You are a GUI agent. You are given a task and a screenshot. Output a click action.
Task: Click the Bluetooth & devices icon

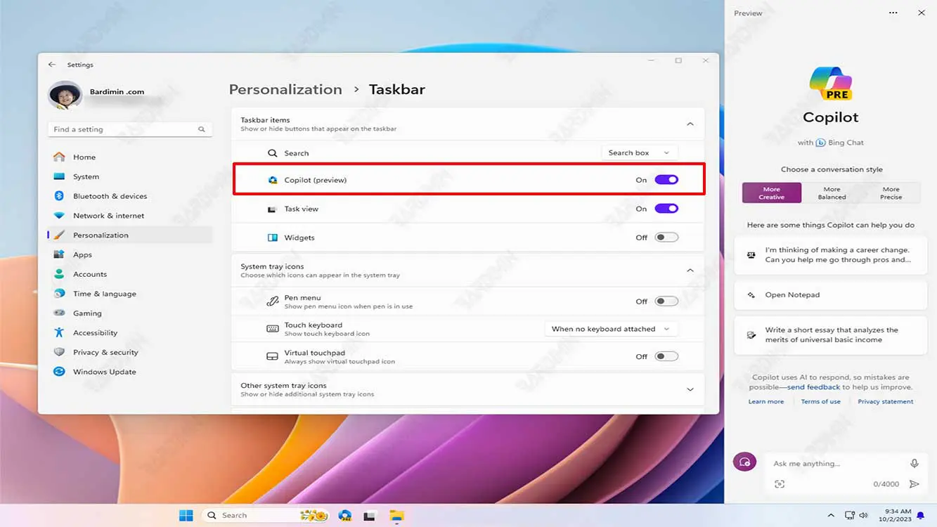(x=59, y=196)
